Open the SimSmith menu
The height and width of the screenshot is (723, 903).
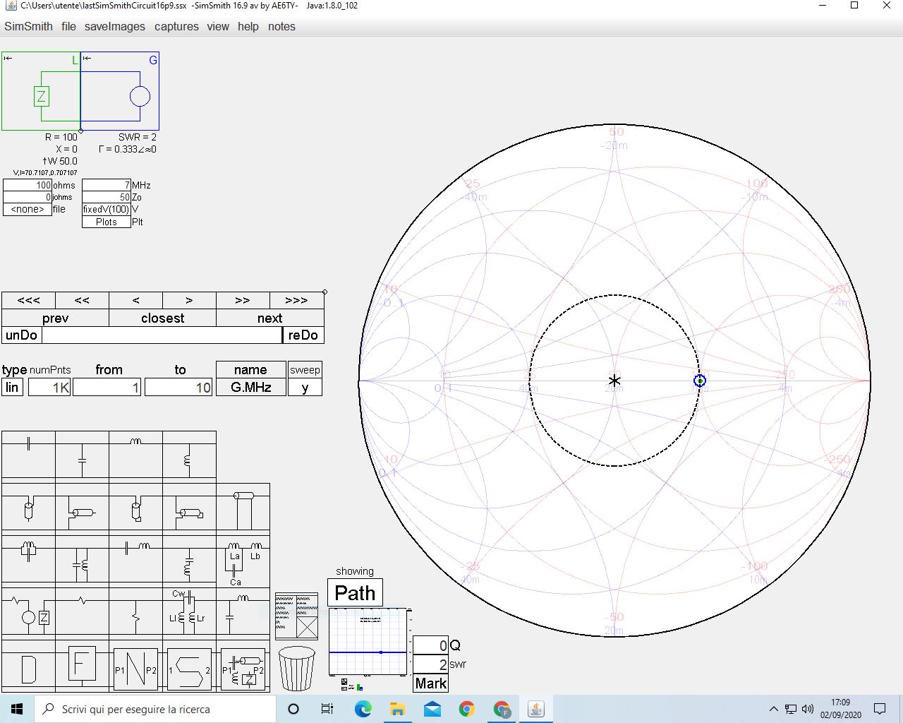(x=28, y=26)
